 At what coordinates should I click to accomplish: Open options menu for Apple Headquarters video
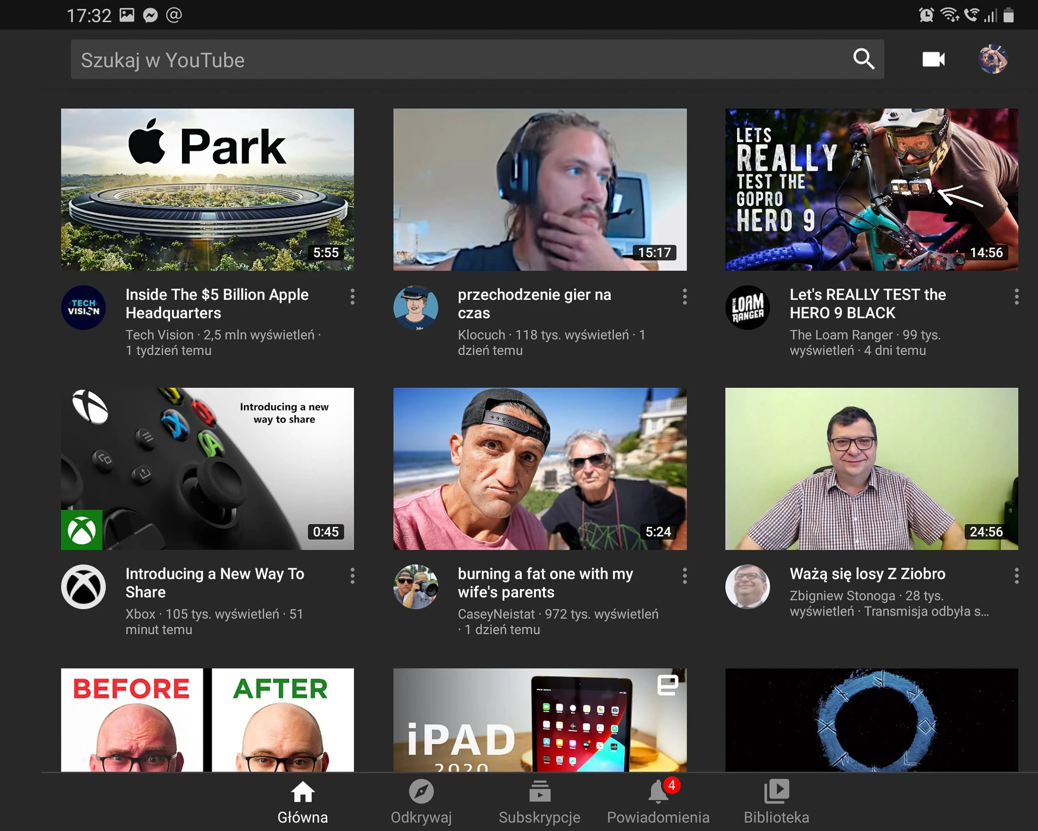click(x=353, y=297)
